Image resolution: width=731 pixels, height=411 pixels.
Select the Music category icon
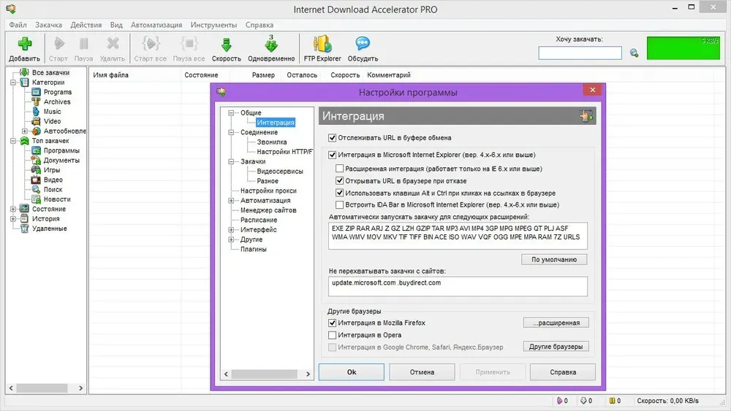[x=36, y=112]
